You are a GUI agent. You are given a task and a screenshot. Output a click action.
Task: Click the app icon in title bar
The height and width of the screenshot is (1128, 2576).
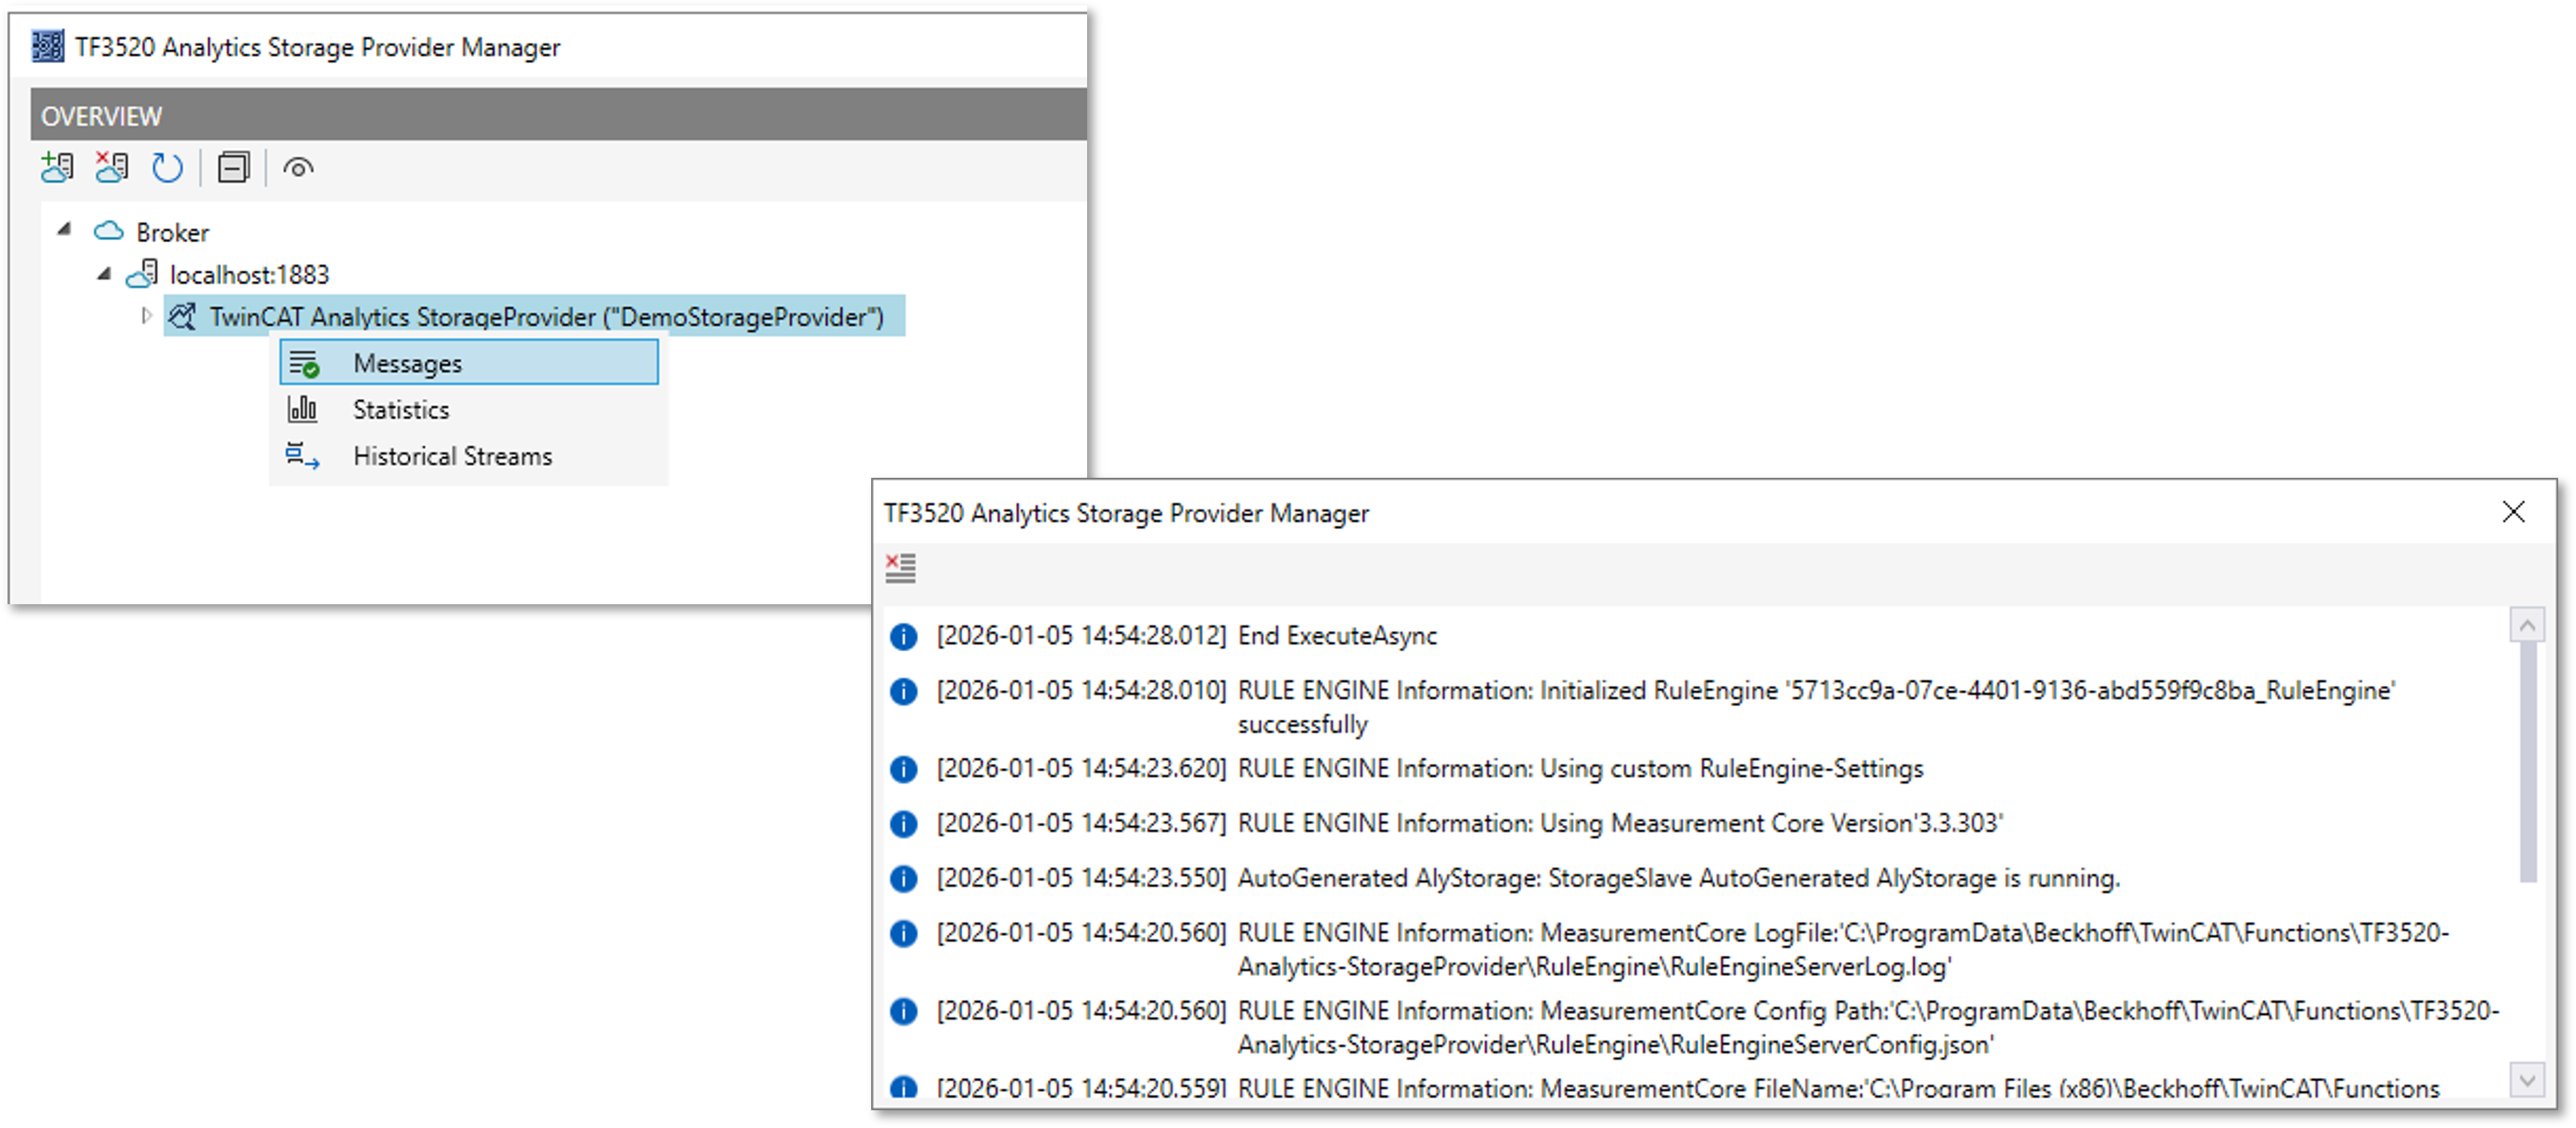(48, 46)
